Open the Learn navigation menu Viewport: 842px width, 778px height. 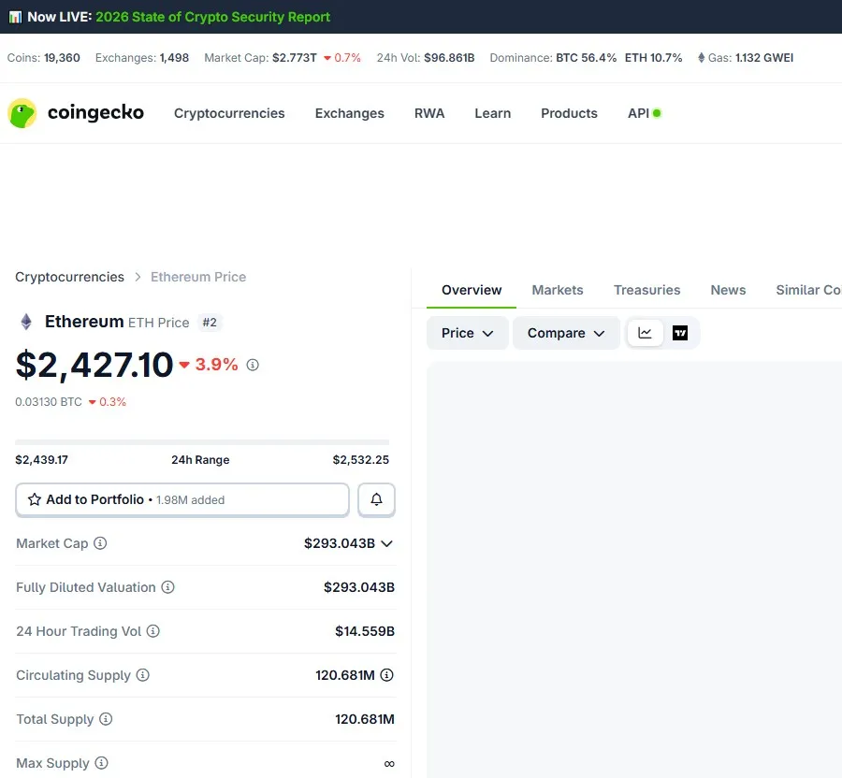(x=492, y=113)
